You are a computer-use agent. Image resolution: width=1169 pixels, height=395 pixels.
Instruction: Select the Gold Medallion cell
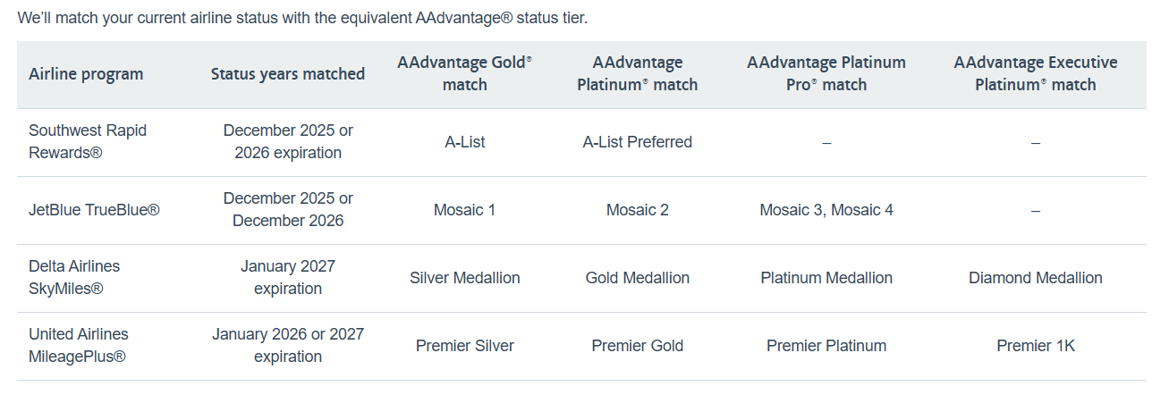tap(638, 278)
